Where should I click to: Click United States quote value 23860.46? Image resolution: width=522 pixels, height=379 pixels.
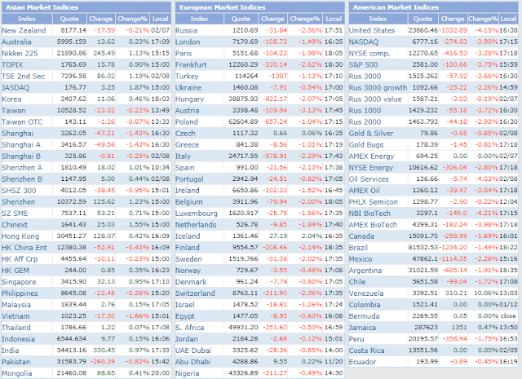(423, 31)
